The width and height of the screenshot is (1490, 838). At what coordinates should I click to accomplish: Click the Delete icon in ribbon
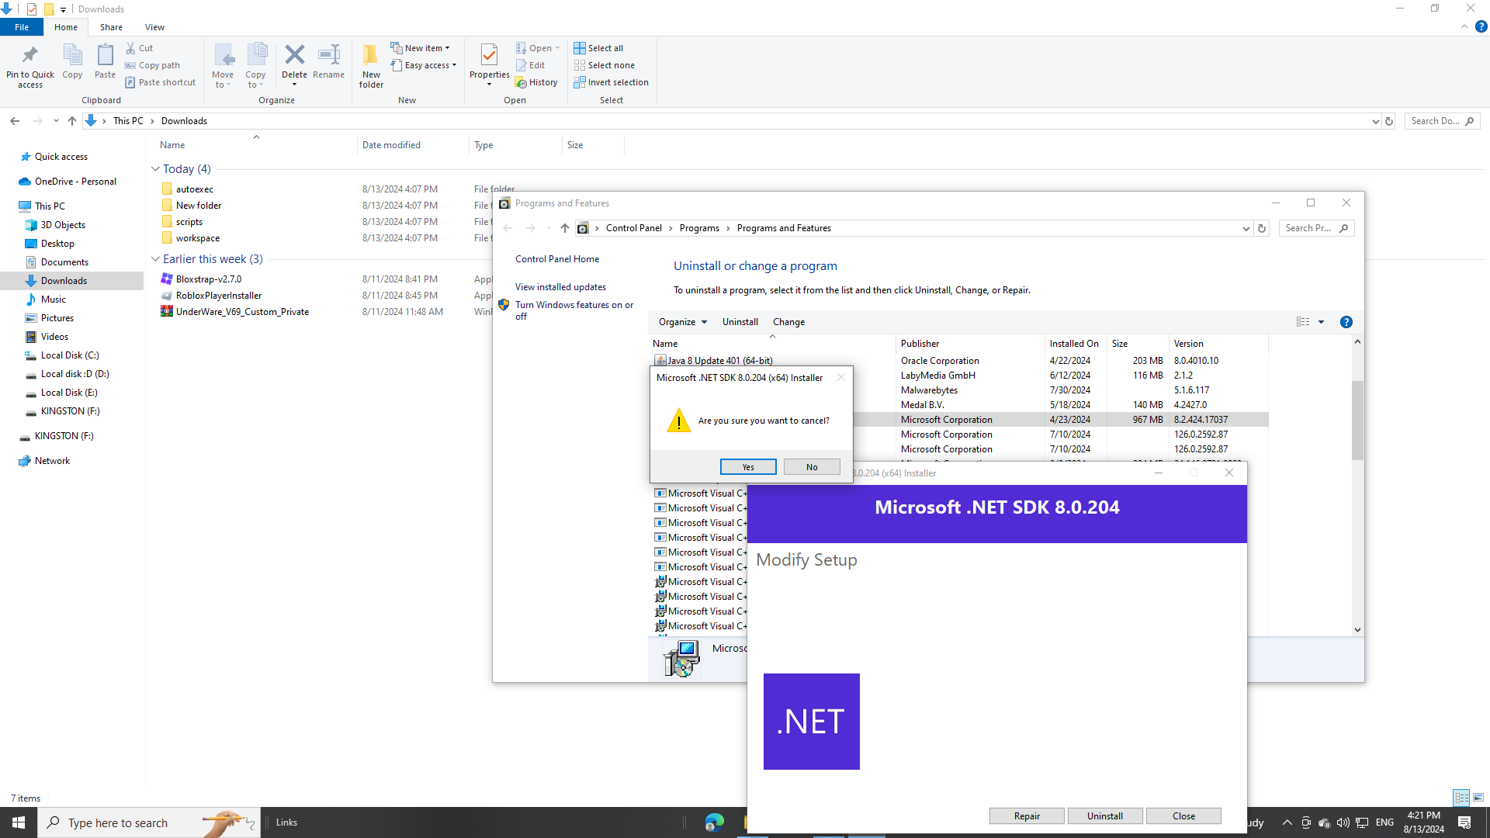click(x=294, y=56)
